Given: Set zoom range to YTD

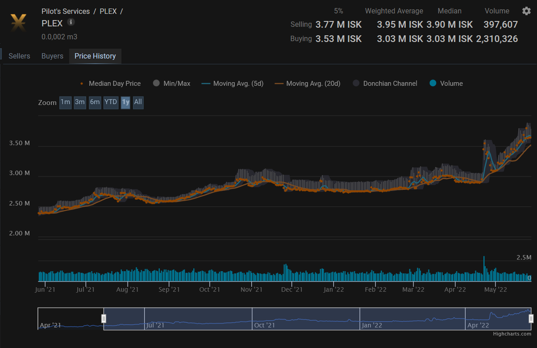Looking at the screenshot, I should [111, 102].
